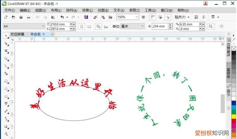This screenshot has height=139, width=237.
Task: Select the Pick tool
Action: click(6, 36)
